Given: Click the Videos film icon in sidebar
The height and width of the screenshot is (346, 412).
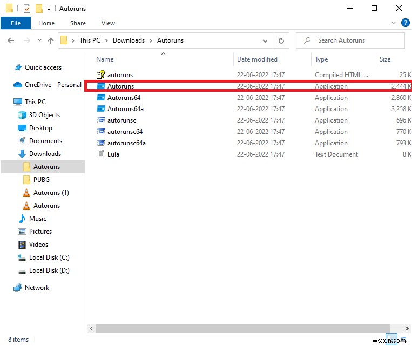Looking at the screenshot, I should coord(22,245).
